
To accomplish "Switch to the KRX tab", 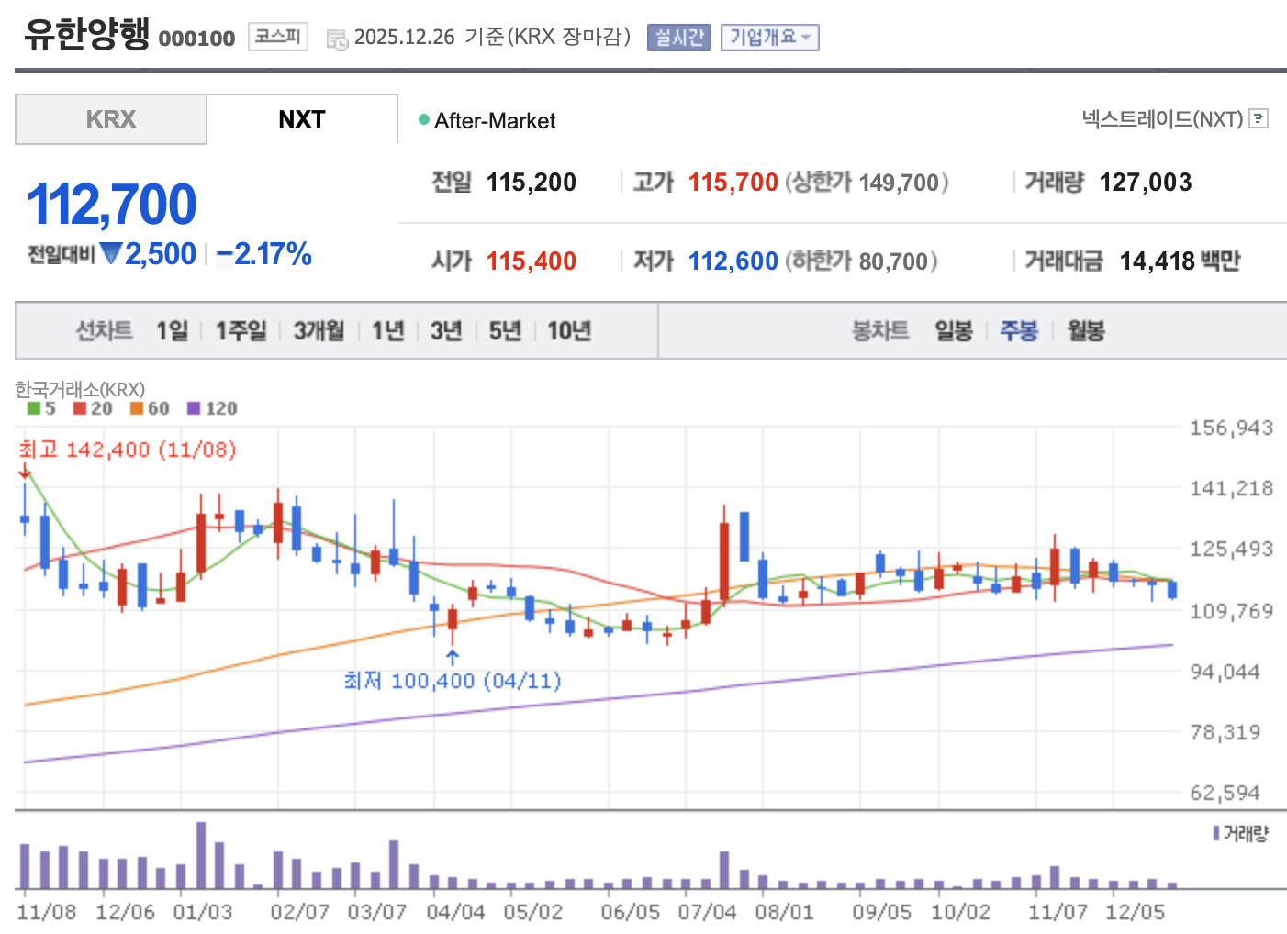I will coord(111,119).
